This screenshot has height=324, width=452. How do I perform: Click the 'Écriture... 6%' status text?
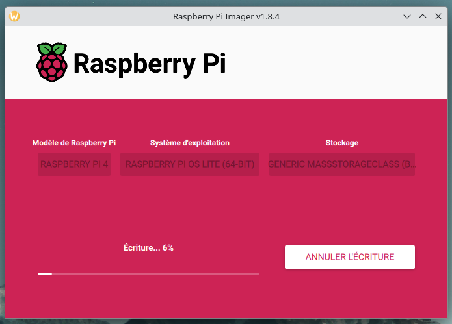tap(148, 248)
